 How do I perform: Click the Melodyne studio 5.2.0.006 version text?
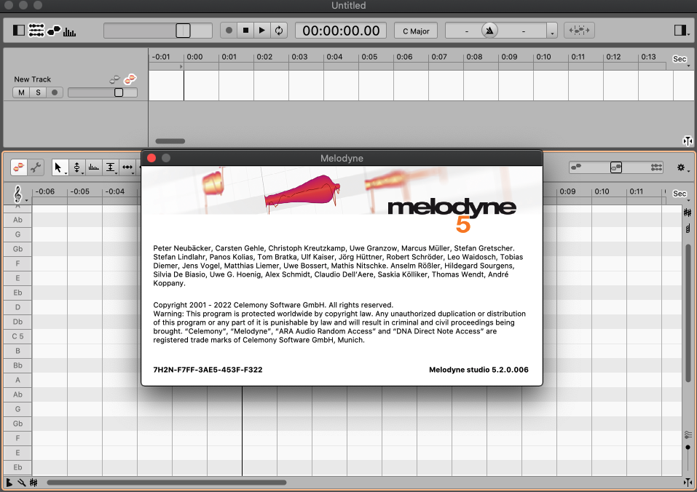coord(479,370)
